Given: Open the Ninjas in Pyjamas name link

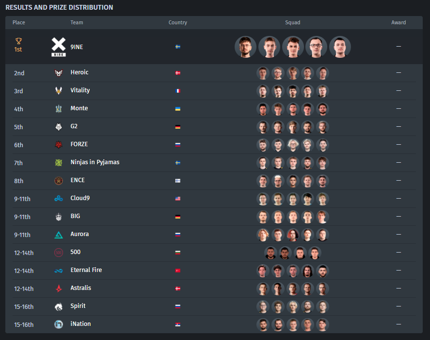Looking at the screenshot, I should 95,162.
